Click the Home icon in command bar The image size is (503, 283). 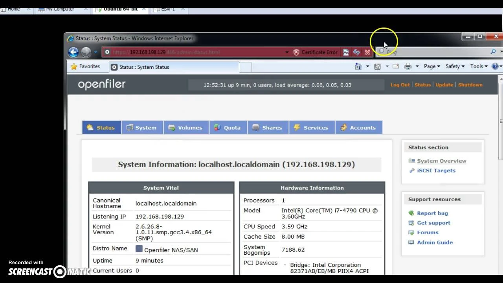point(358,66)
